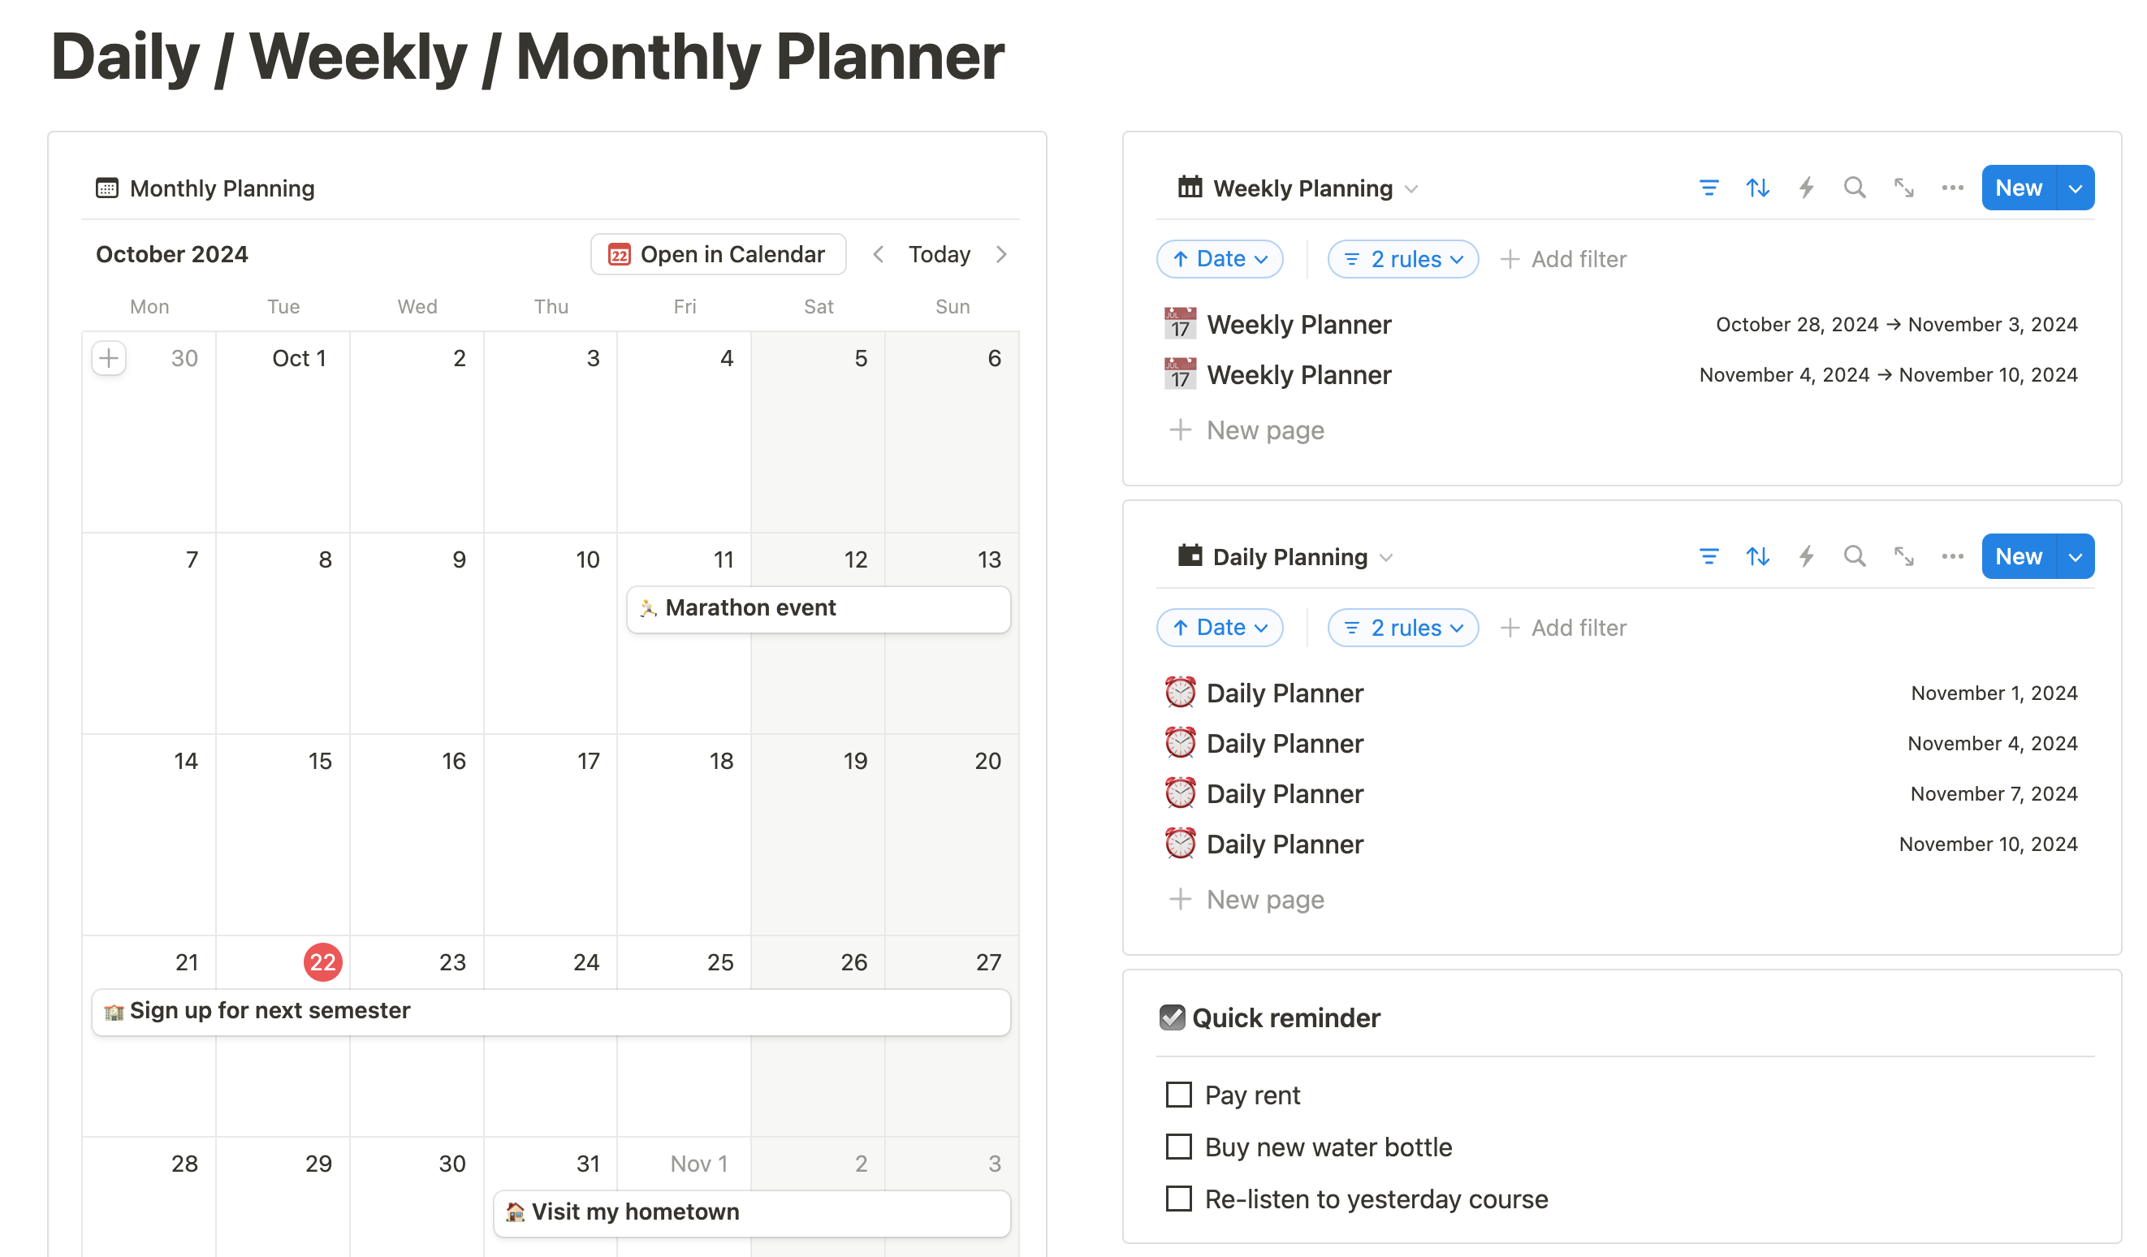Open the three-dot menu in Weekly Planning

click(x=1952, y=188)
